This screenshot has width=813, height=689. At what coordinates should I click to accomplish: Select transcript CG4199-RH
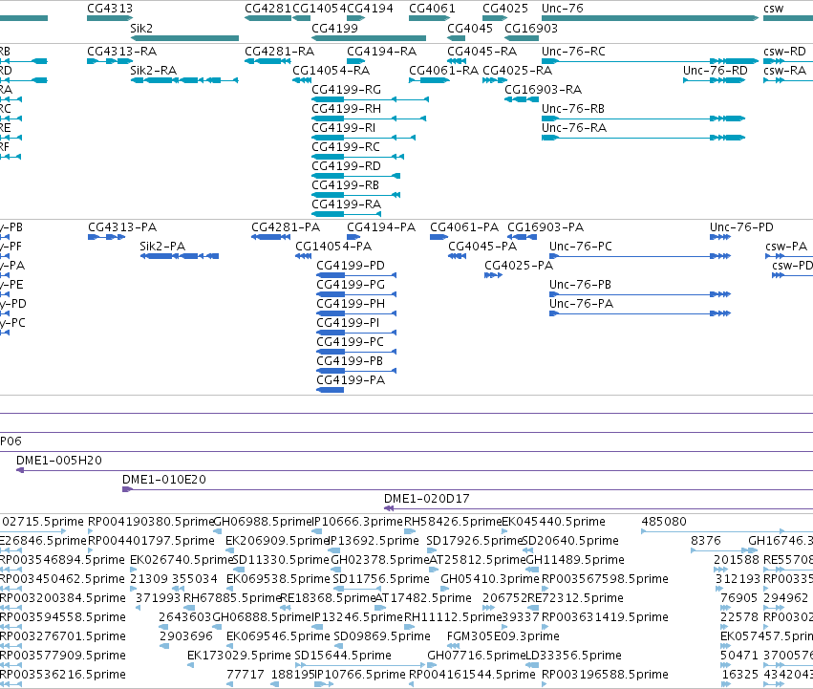(x=347, y=109)
